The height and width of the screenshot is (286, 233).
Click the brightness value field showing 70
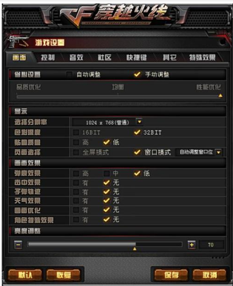click(211, 245)
